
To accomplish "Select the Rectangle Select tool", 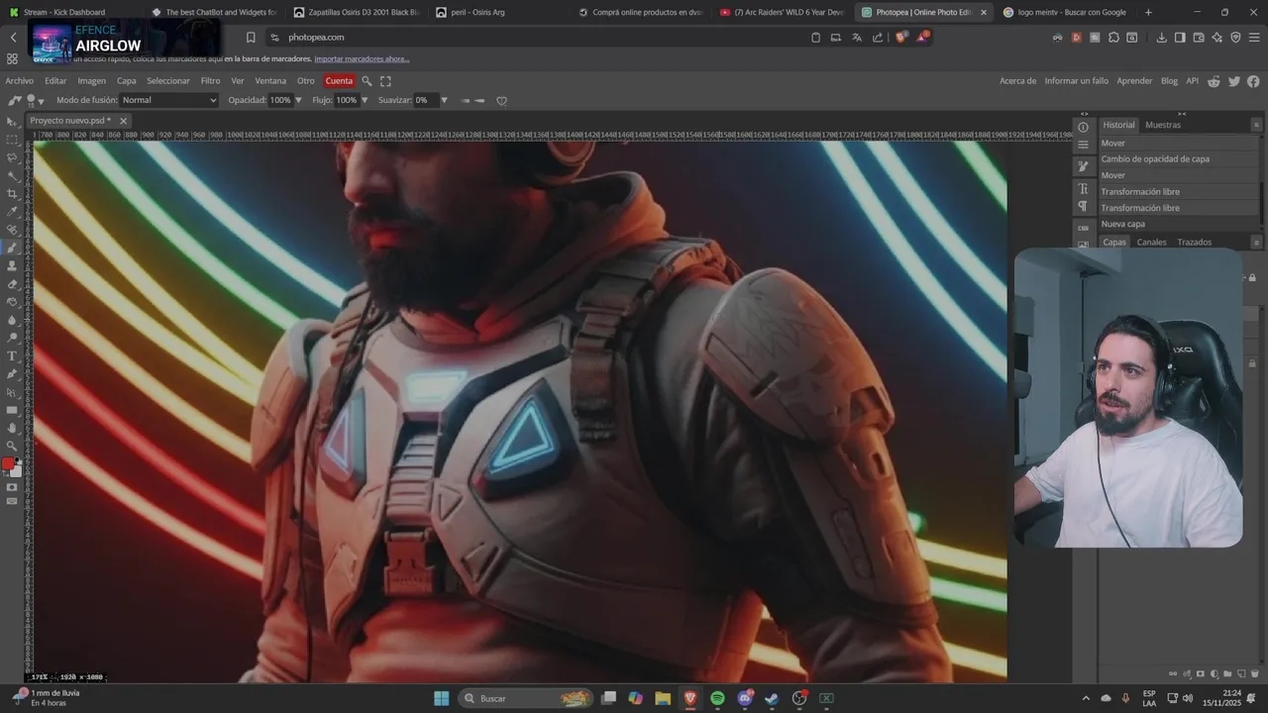I will pos(12,140).
